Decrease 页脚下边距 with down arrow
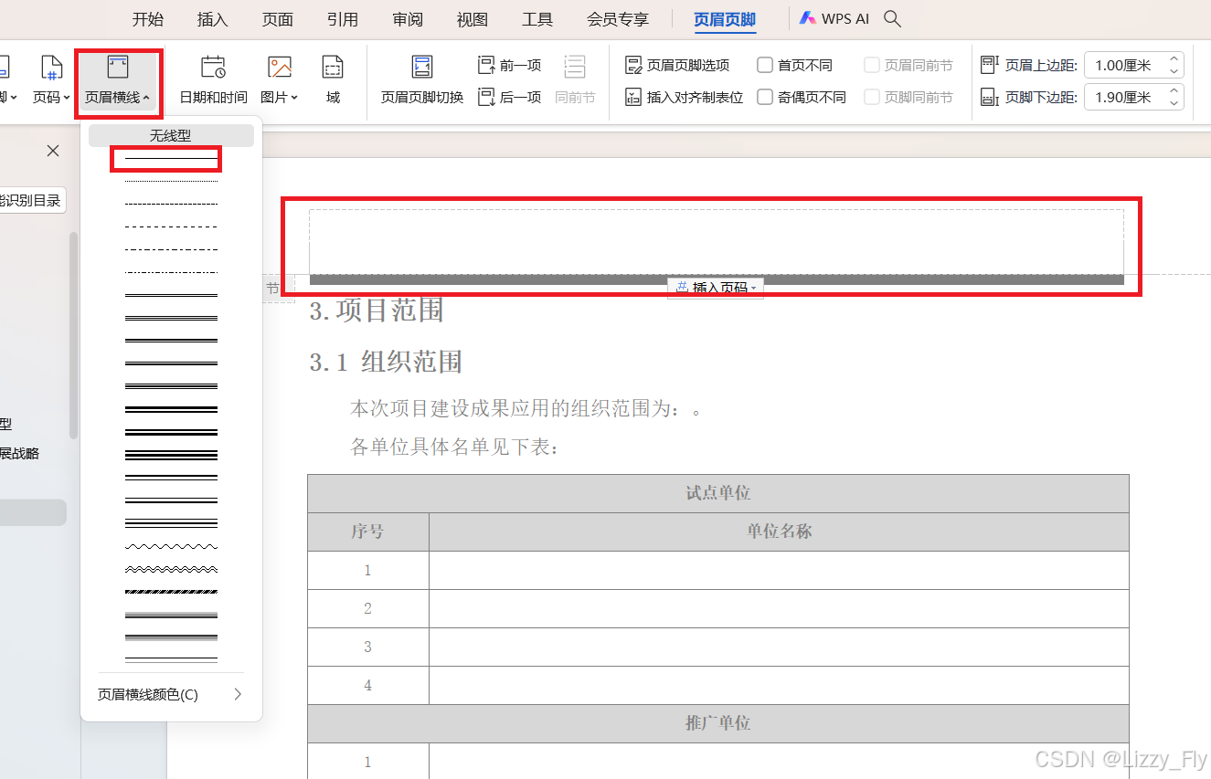Image resolution: width=1211 pixels, height=779 pixels. click(1174, 103)
